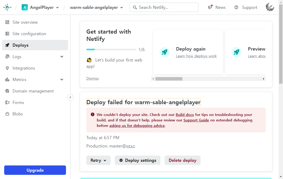Viewport: 283px width, 179px height.
Task: Click the Domain management globe icon
Action: click(7, 91)
